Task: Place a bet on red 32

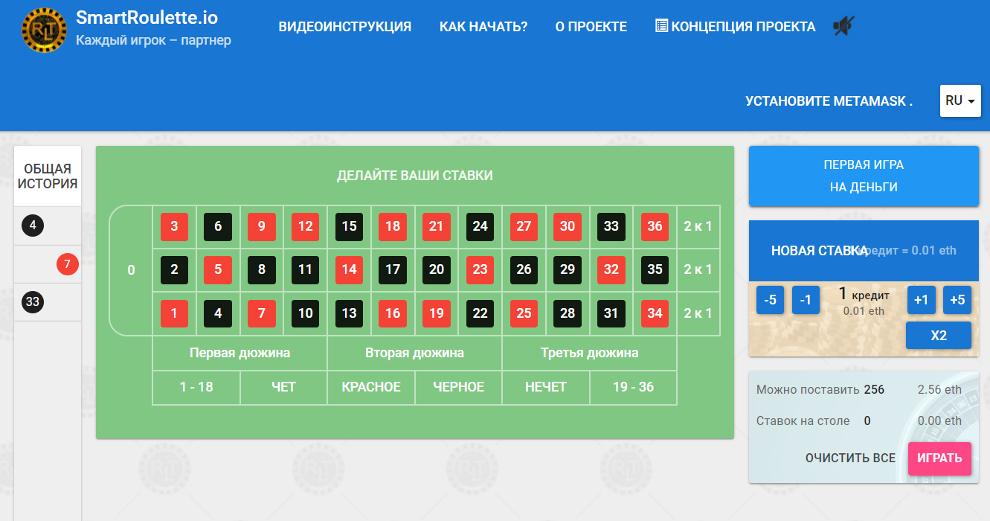Action: click(611, 269)
